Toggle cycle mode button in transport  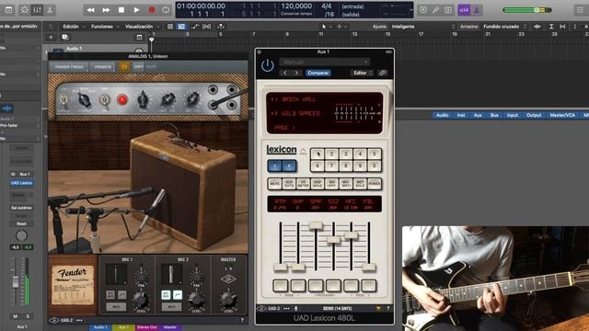tap(166, 10)
